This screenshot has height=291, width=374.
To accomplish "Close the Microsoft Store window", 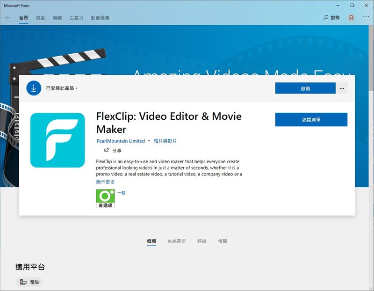I will [367, 5].
